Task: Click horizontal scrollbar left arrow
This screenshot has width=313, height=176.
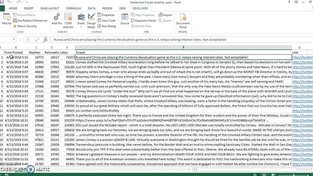Action: [x=195, y=170]
